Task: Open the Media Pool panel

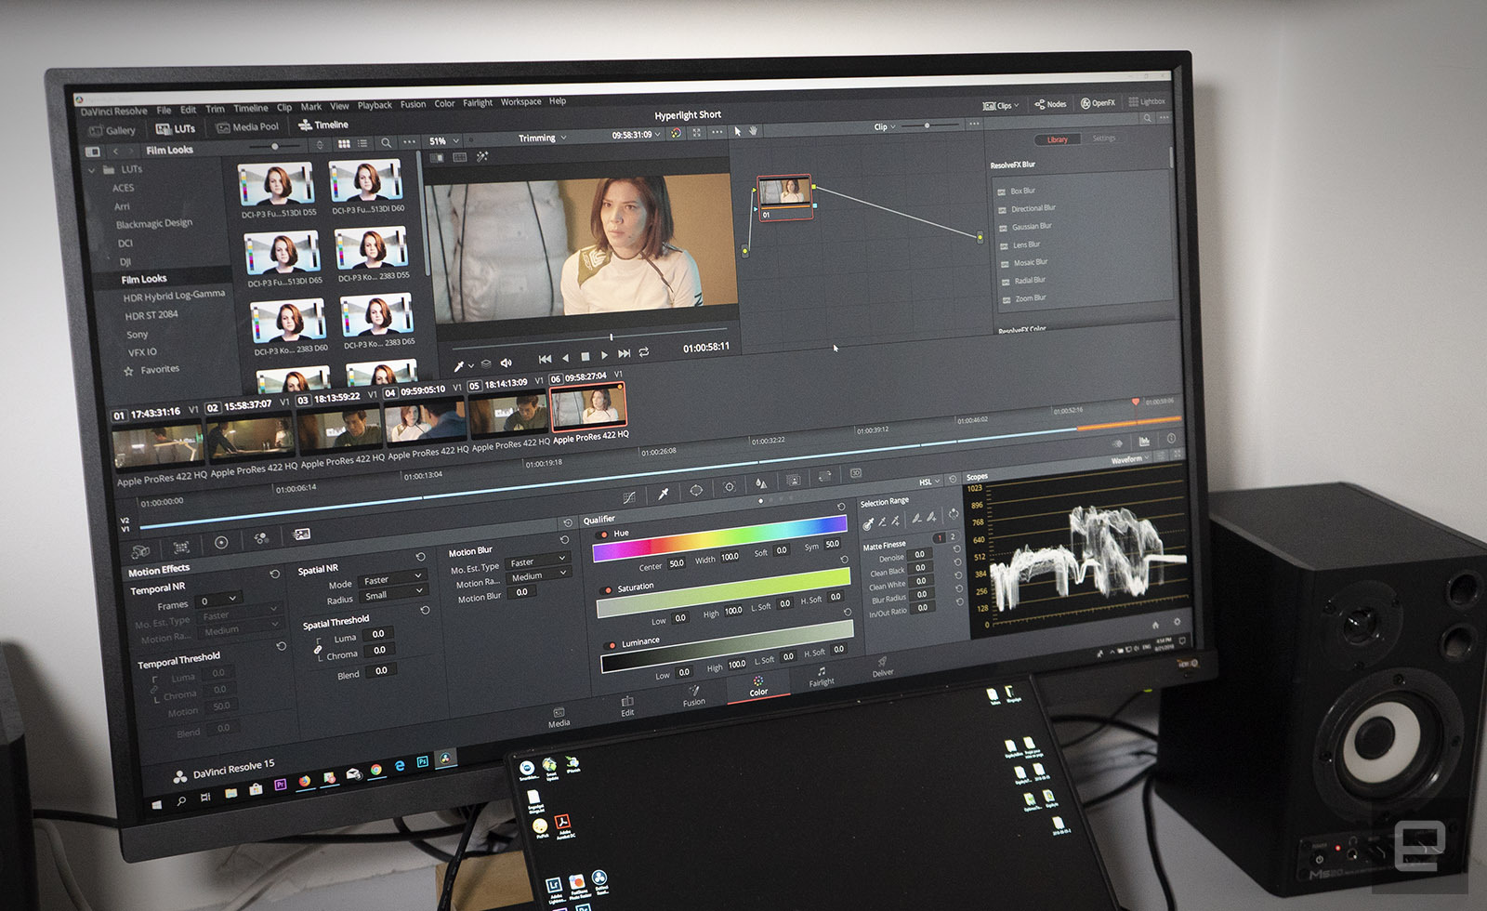Action: [x=247, y=127]
